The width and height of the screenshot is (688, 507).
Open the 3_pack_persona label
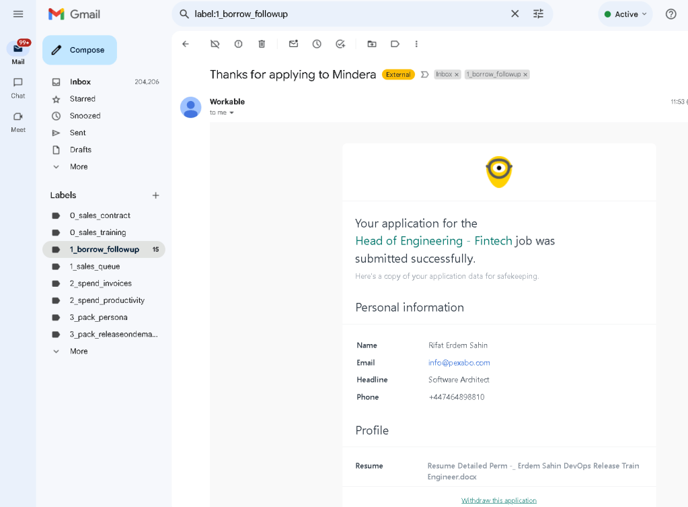(x=104, y=317)
